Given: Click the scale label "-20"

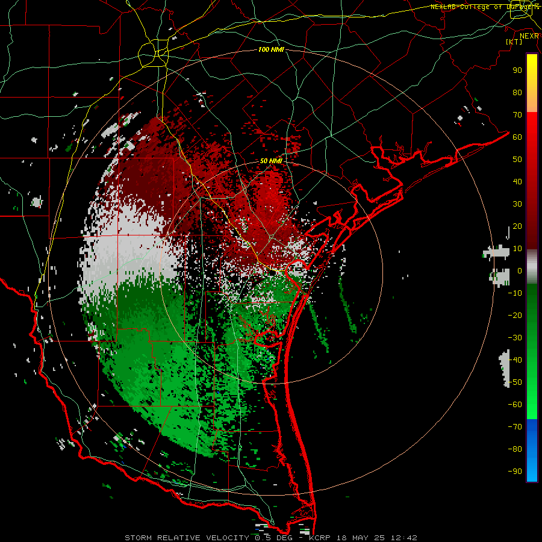Looking at the screenshot, I should click(x=515, y=315).
